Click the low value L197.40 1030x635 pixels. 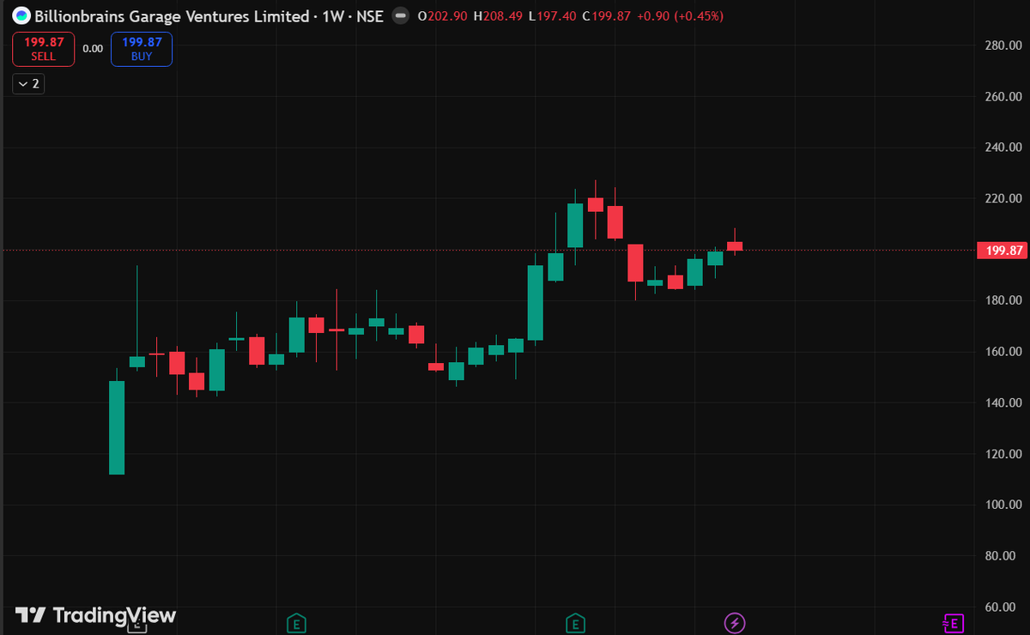(552, 15)
